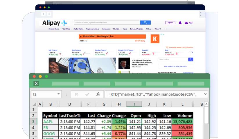The height and width of the screenshot is (139, 239).
Task: Select row 3 header
Action: coord(33,122)
